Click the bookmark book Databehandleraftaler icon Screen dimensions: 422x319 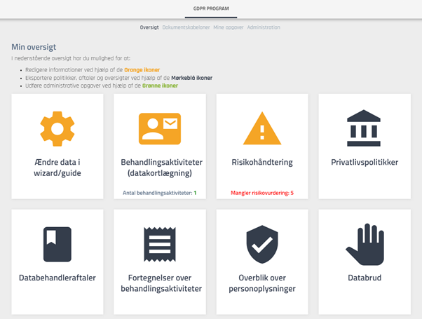click(57, 244)
